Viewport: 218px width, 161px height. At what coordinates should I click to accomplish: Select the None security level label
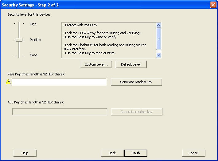[x=34, y=55]
